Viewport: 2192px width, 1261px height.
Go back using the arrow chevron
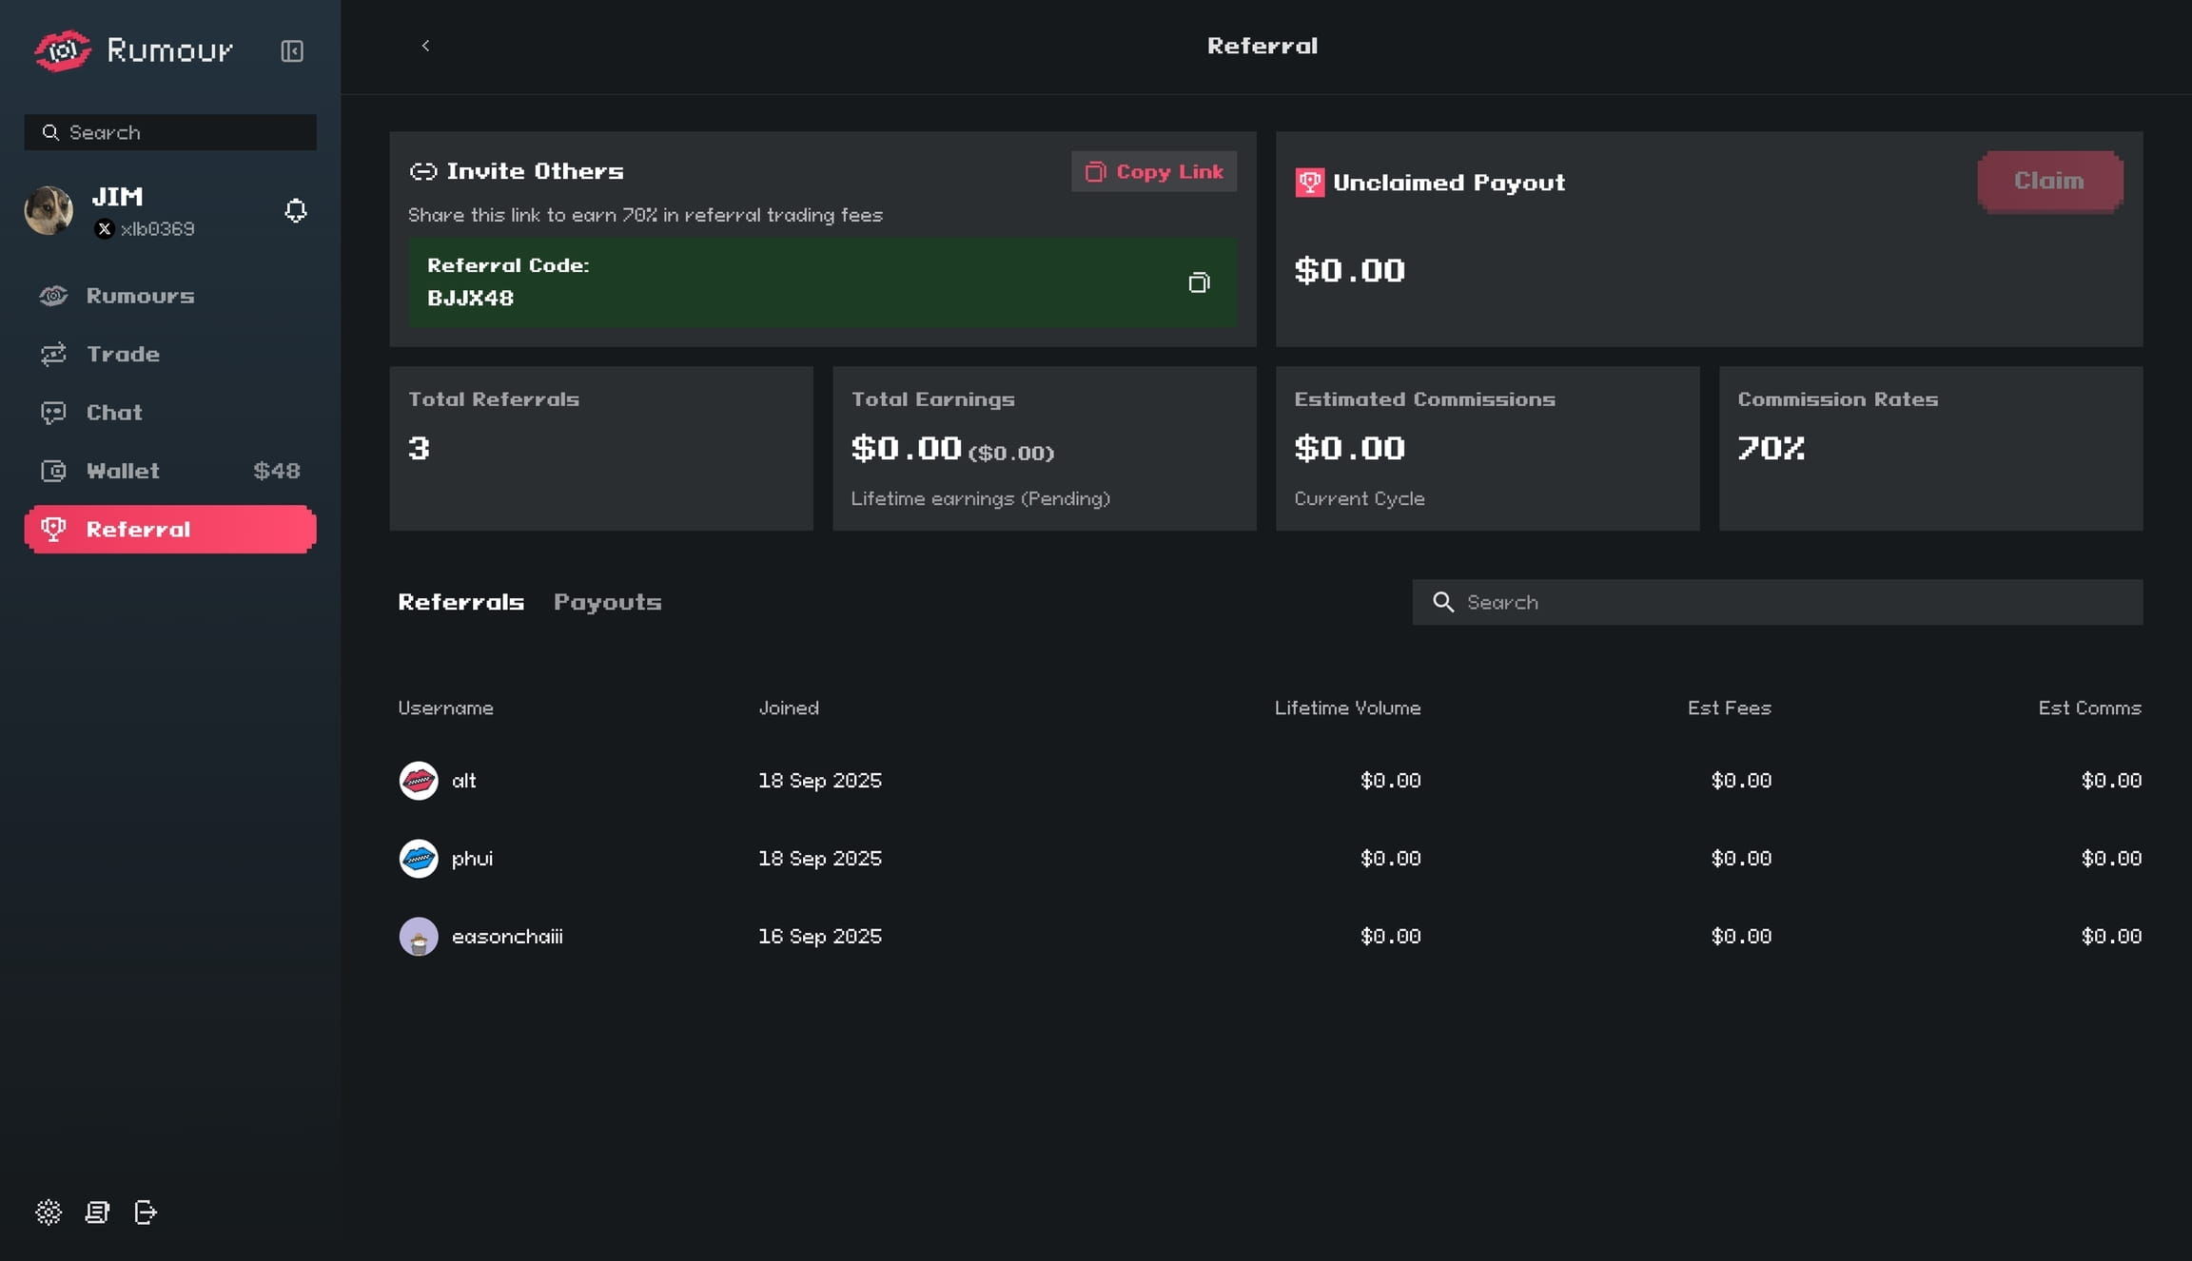[425, 46]
